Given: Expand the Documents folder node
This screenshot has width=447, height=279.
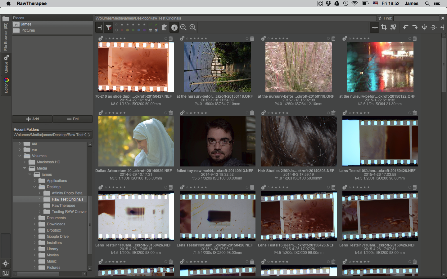Looking at the screenshot, I should (34, 218).
